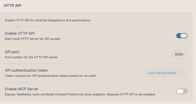The image size is (196, 104).
Task: Click 'Token required for API authentication' description
Action: click(50, 76)
